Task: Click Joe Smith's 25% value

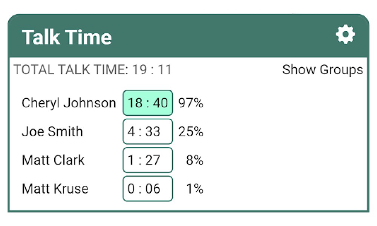Action: coord(191,131)
